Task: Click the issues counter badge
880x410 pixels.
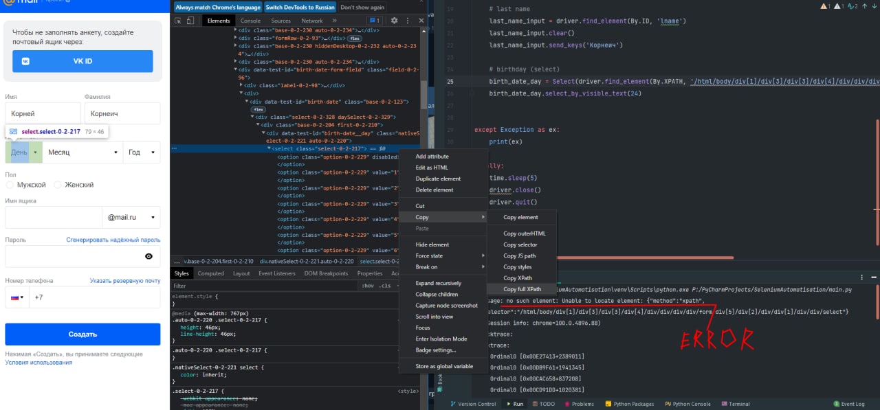Action: 375,21
